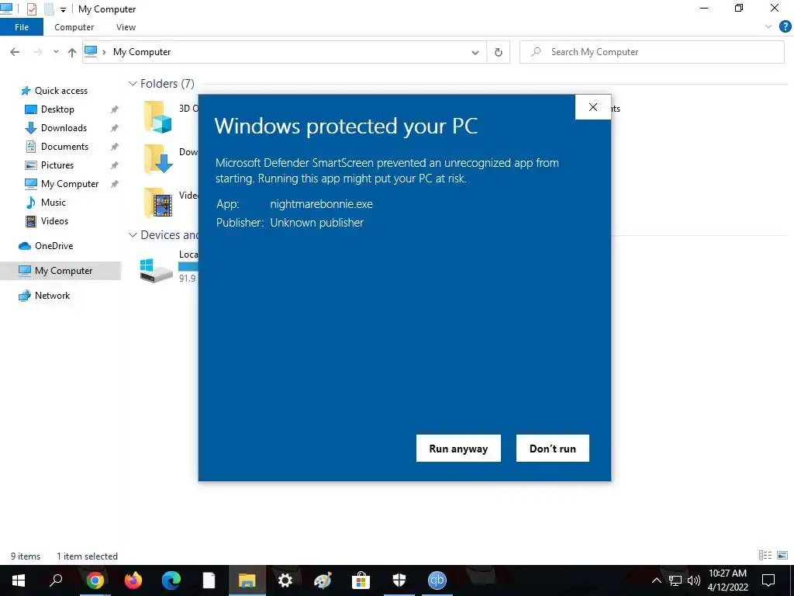
Task: Click the Don't run button
Action: point(552,448)
